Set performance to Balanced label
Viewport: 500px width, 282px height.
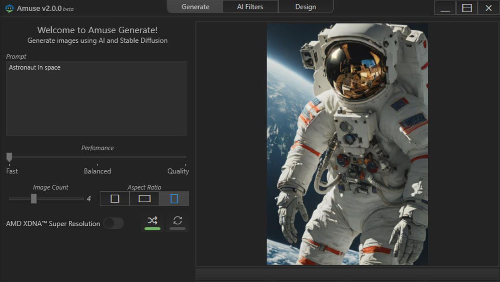[x=97, y=171]
